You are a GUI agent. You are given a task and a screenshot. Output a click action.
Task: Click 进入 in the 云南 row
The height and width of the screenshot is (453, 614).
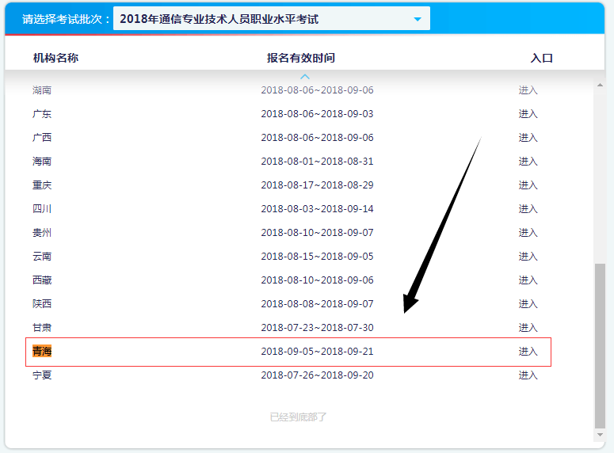(528, 257)
